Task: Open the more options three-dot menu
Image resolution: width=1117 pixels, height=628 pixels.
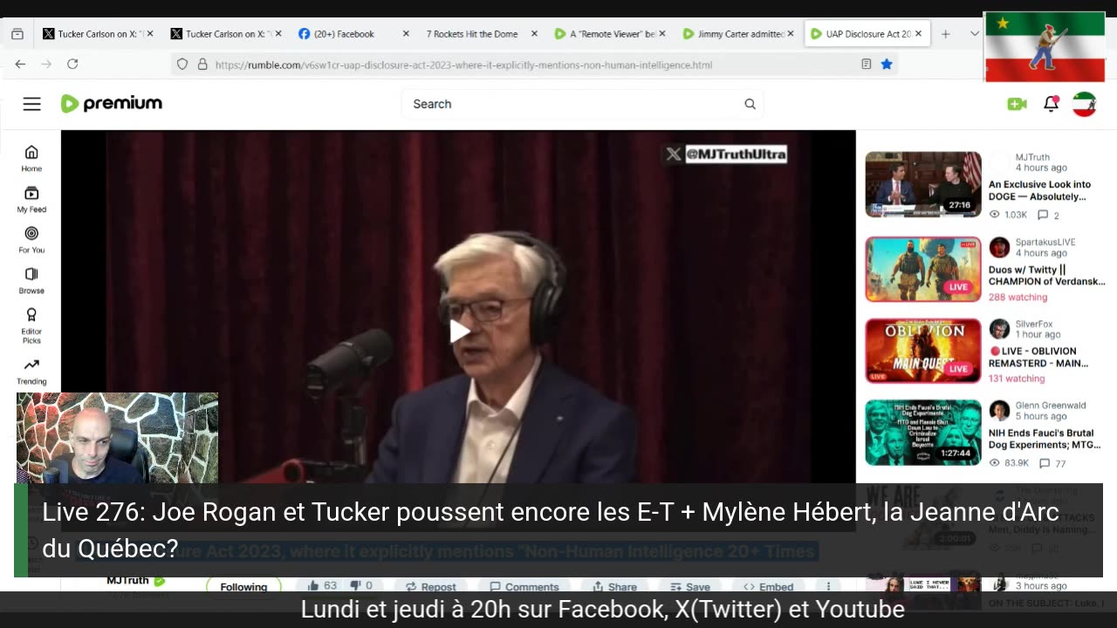Action: click(828, 587)
